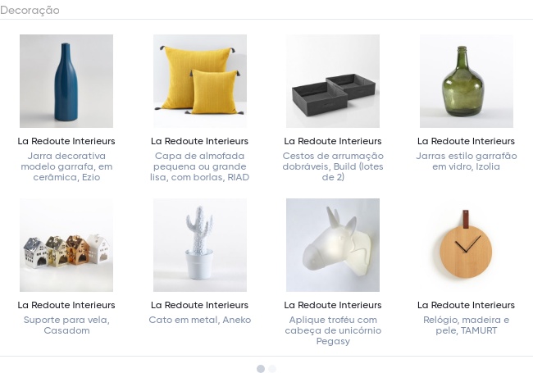Image resolution: width=533 pixels, height=373 pixels.
Task: Open the 'Jarra decorativa modelo garrafa' product link
Action: [x=66, y=166]
